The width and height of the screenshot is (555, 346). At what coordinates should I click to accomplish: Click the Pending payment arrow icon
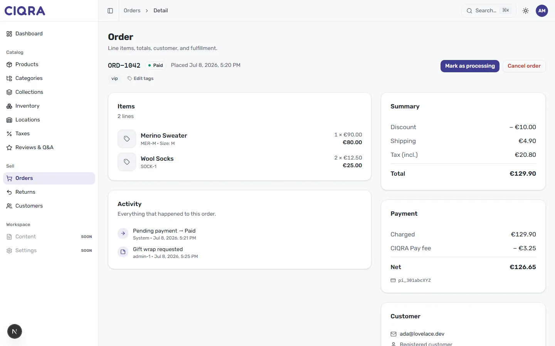coord(123,233)
